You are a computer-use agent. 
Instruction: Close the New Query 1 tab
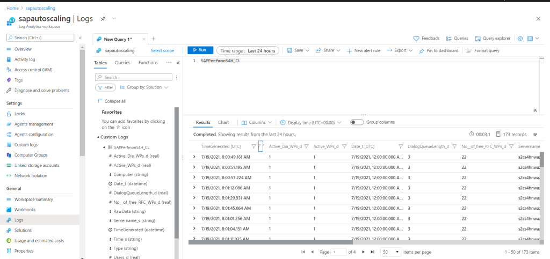point(144,39)
